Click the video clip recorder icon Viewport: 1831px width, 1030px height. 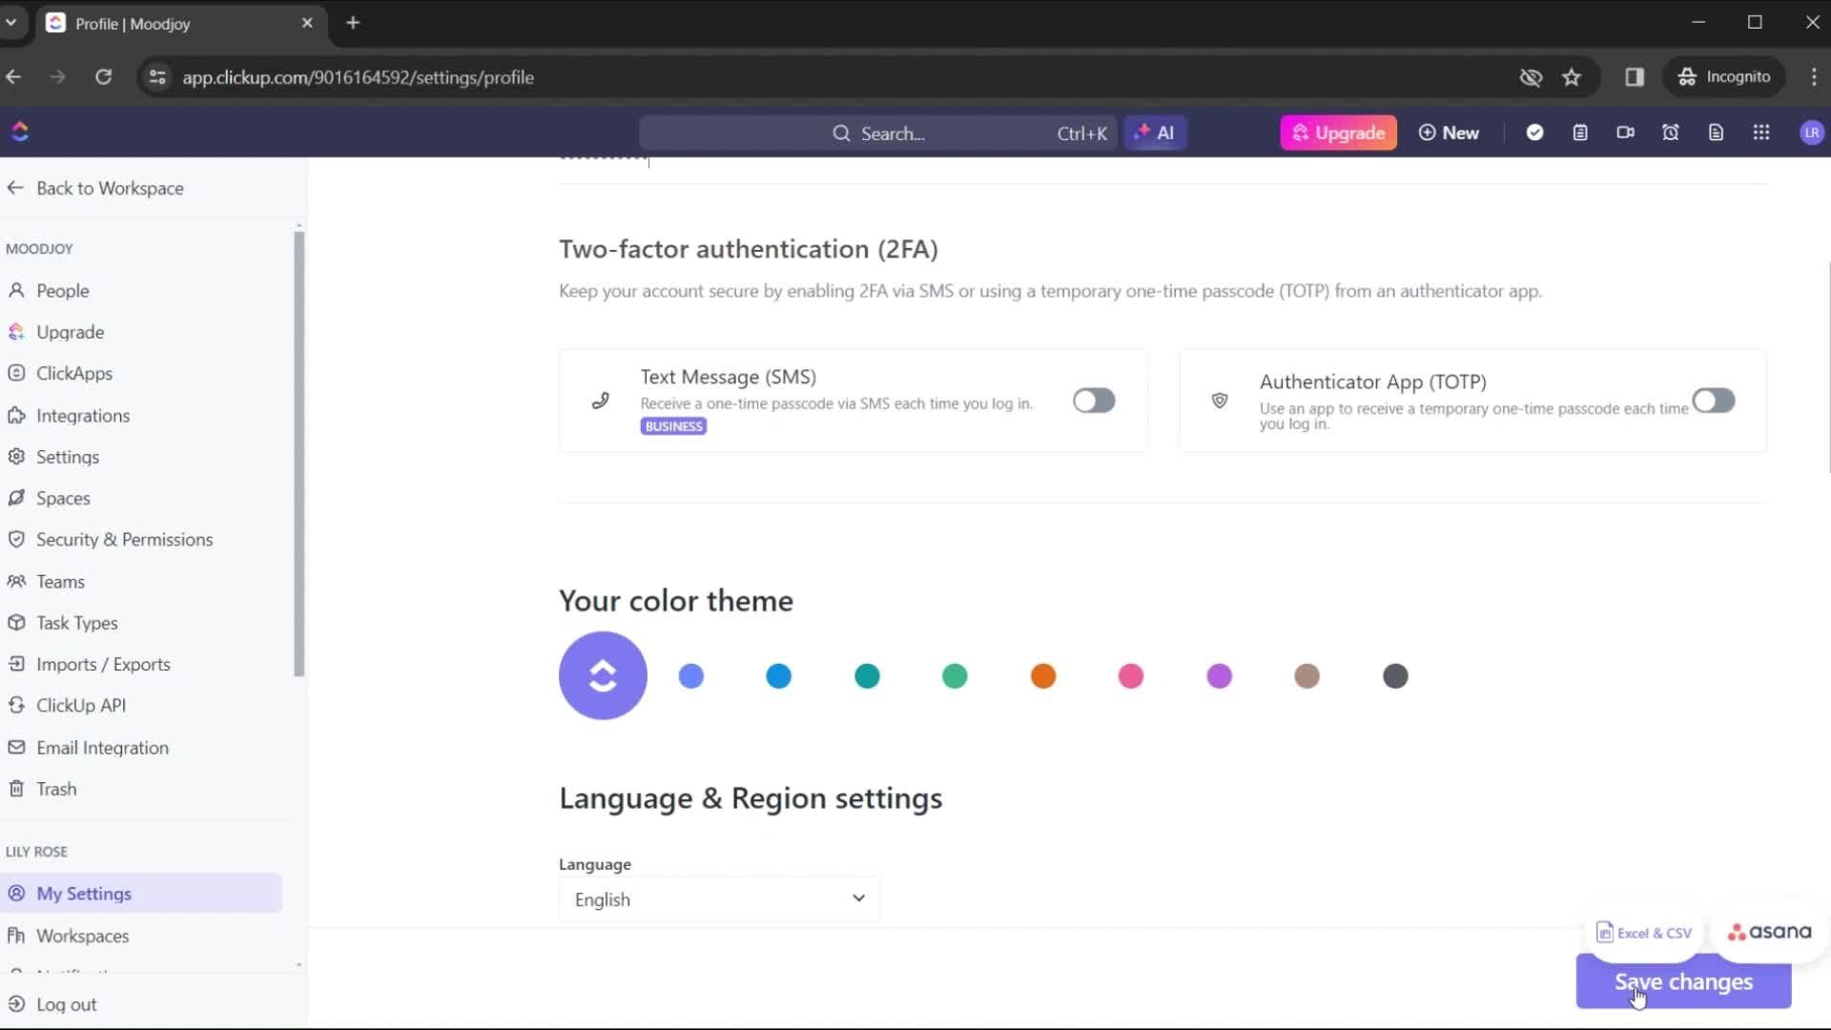(1625, 133)
